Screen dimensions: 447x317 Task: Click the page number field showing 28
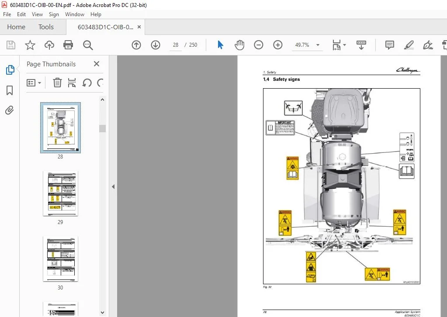click(x=176, y=45)
